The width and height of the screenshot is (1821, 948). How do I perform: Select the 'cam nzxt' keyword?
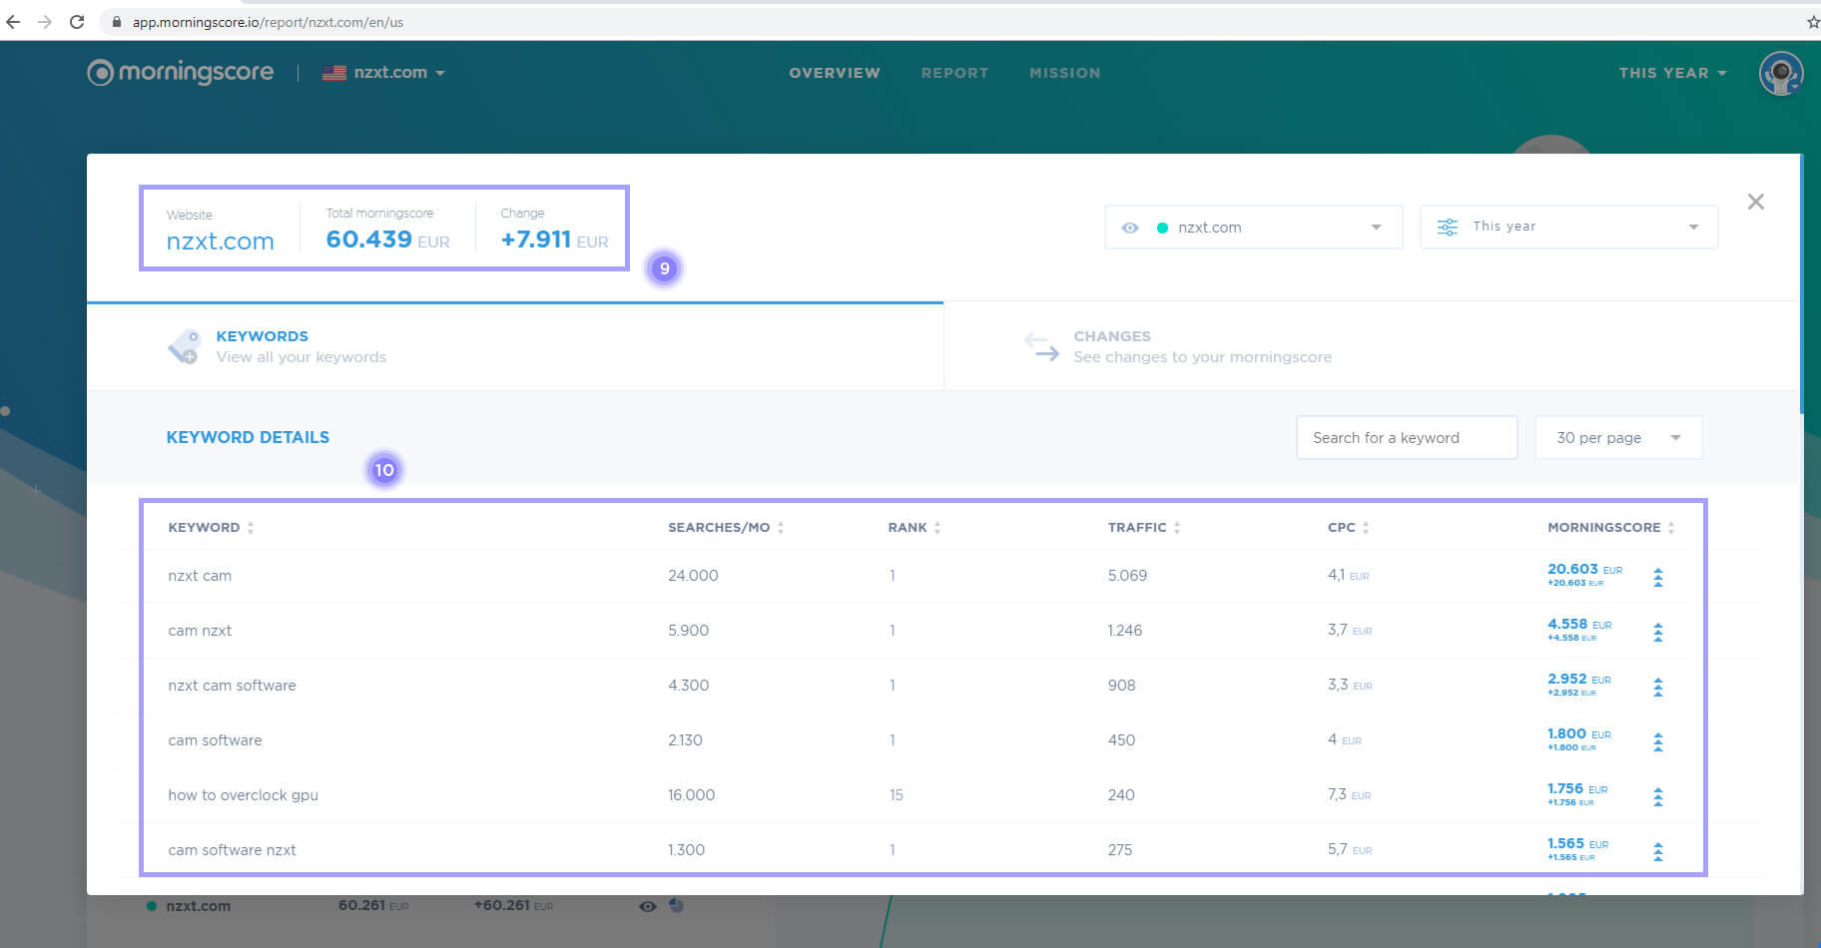coord(200,631)
